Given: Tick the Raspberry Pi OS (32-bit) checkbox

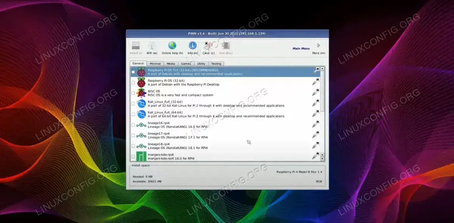Looking at the screenshot, I should pos(133,82).
